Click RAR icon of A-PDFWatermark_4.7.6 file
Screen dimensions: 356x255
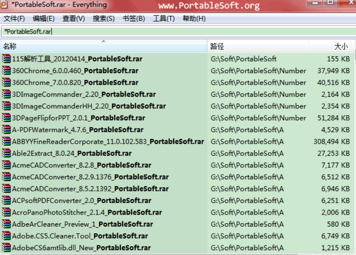6,129
